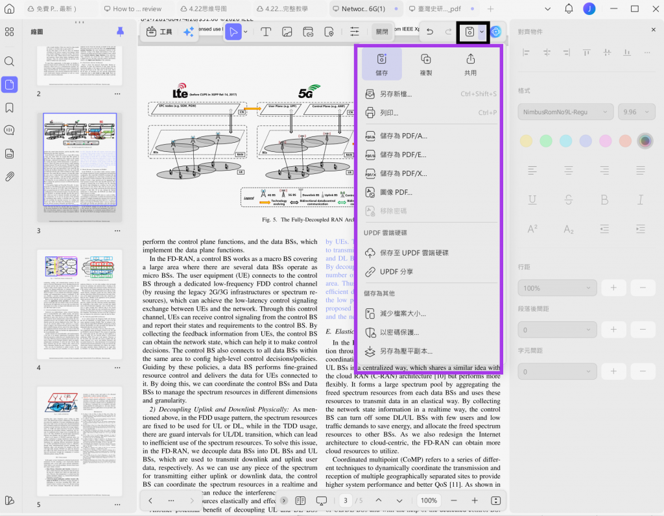Open the comments panel in left sidebar
Viewport: 664px width, 516px height.
pos(9,130)
